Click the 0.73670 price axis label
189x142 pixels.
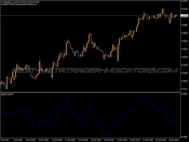point(184,41)
